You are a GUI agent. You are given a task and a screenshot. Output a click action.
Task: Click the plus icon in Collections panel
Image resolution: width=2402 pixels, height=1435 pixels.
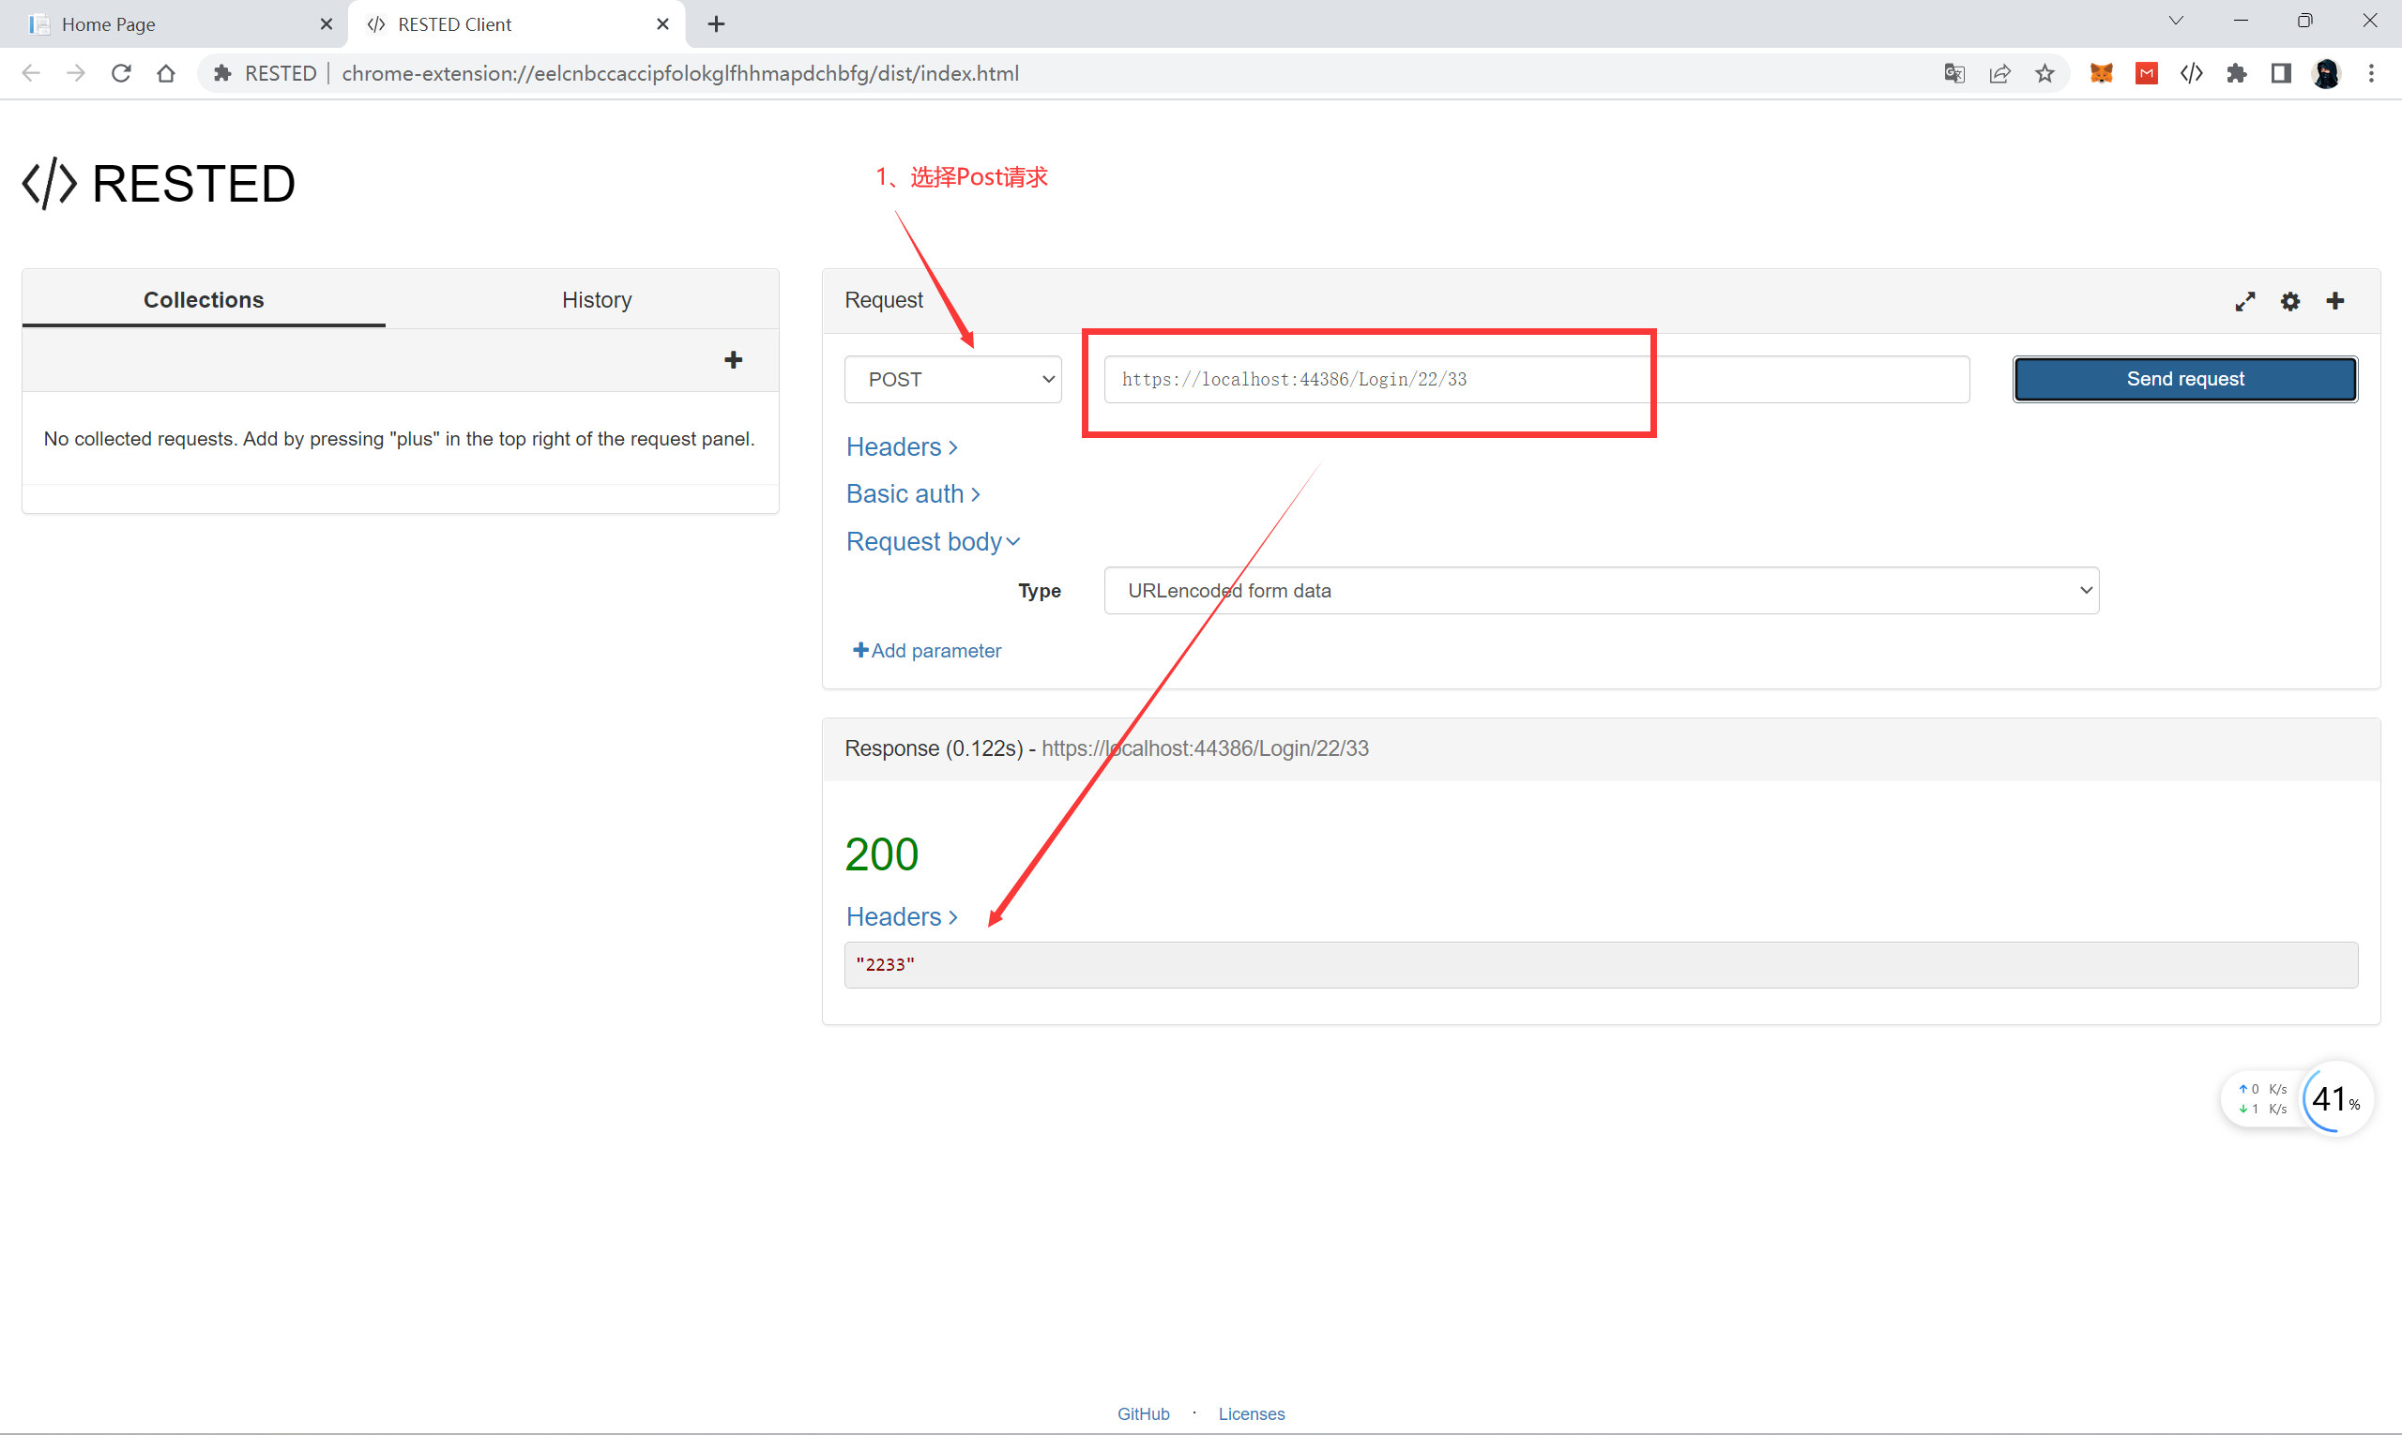pyautogui.click(x=734, y=361)
